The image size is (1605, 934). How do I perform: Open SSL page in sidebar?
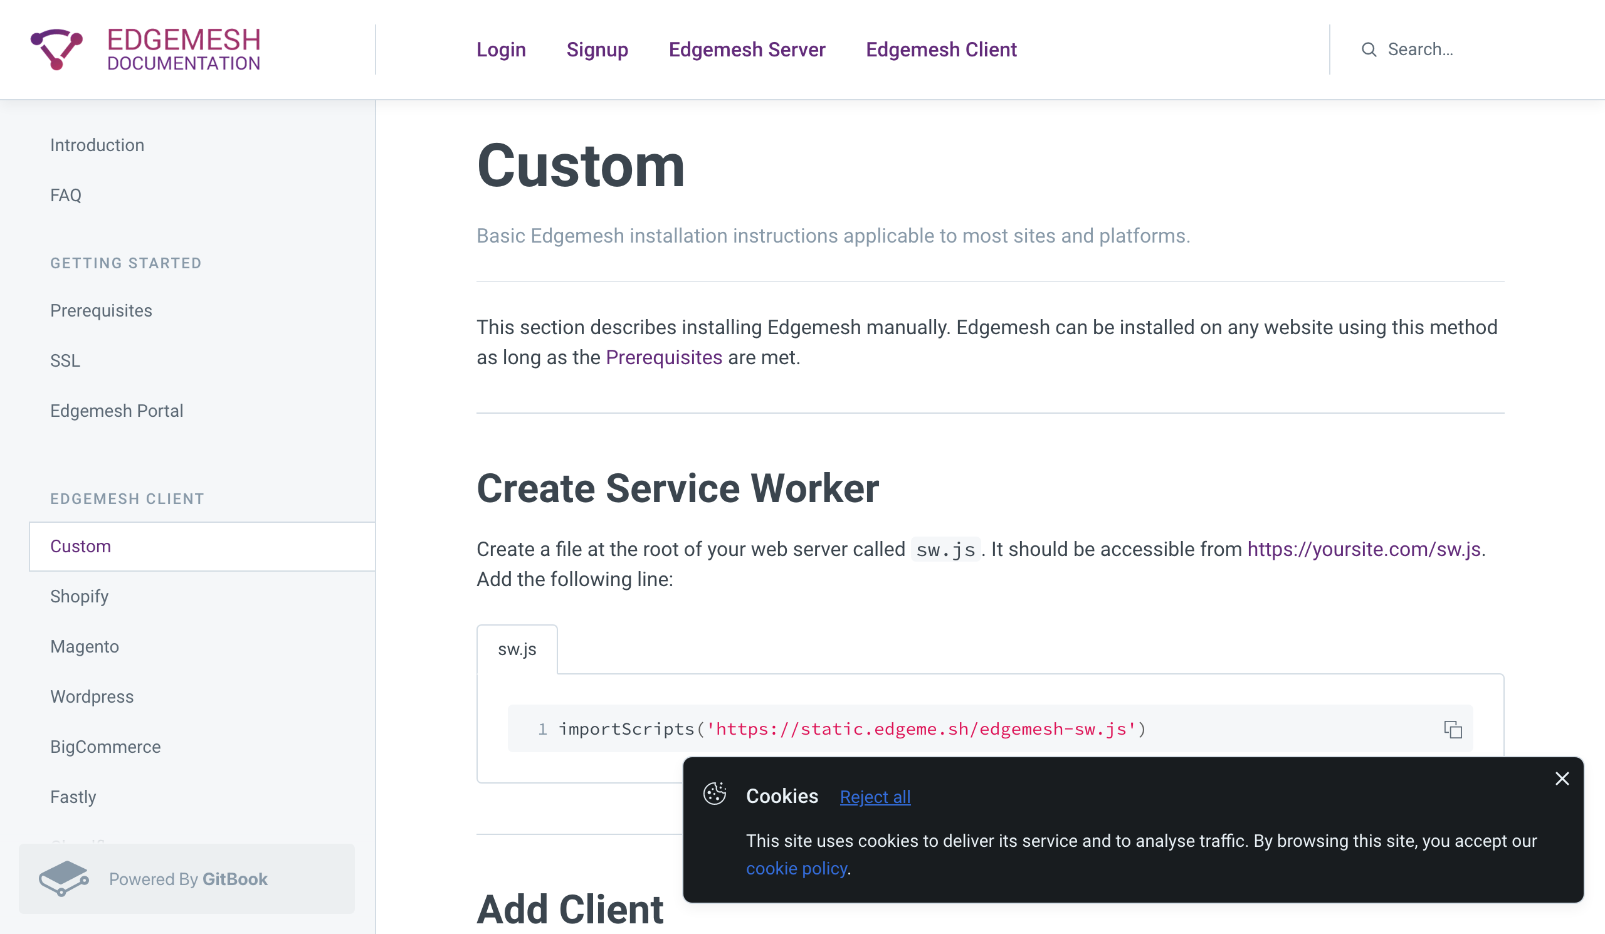[x=65, y=361]
